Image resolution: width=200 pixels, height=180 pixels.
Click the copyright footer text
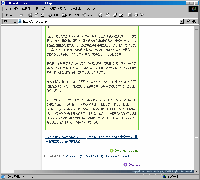tap(162, 171)
